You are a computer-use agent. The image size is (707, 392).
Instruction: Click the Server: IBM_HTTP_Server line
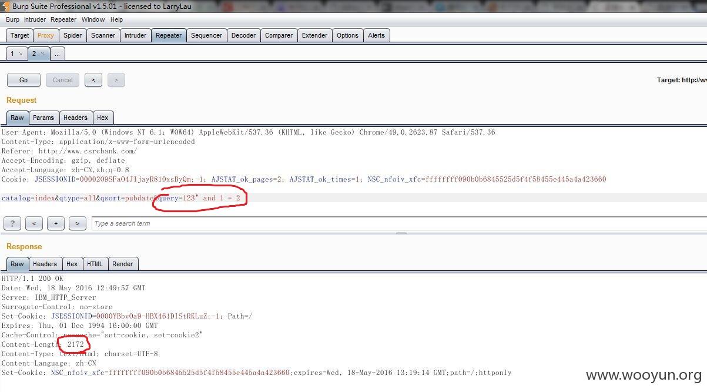(x=49, y=297)
